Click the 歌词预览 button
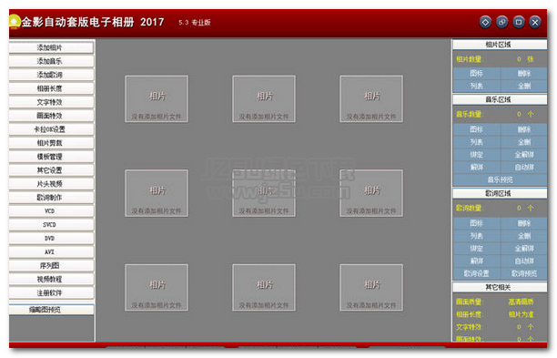The image size is (557, 358). point(523,273)
